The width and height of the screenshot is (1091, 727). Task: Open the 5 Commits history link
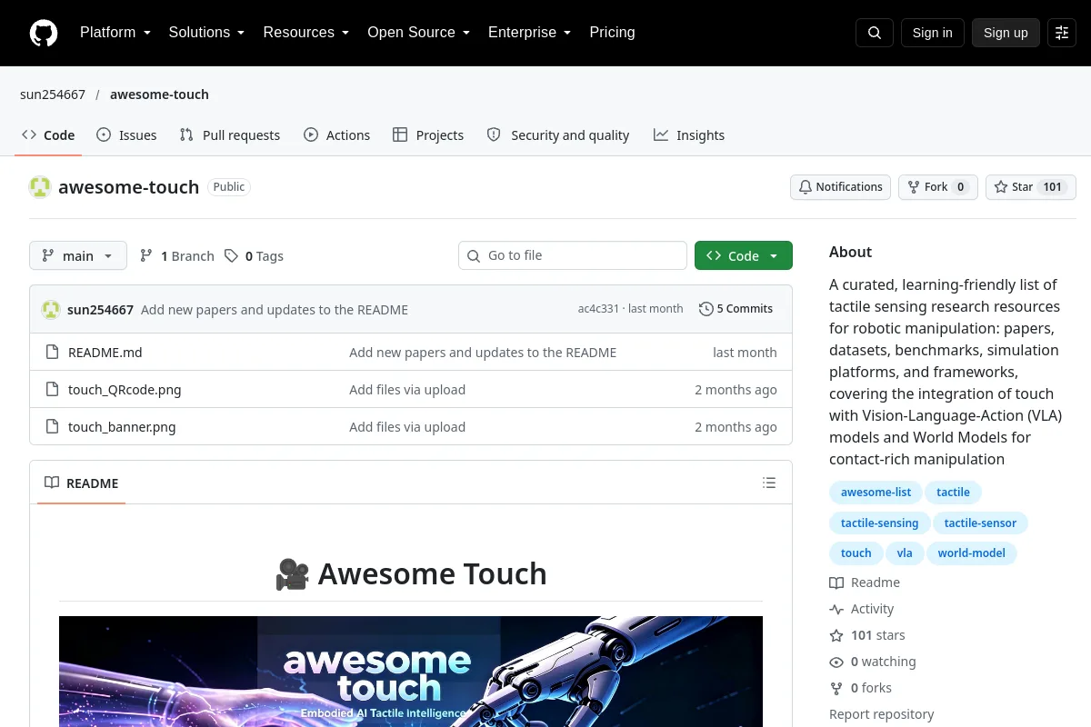(736, 309)
